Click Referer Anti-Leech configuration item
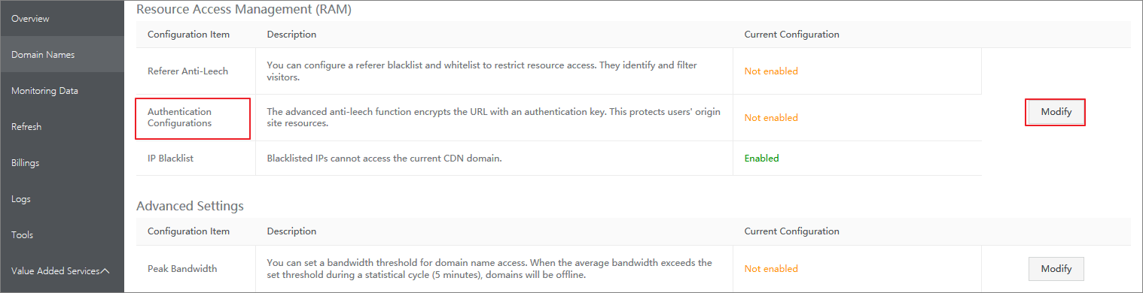Image resolution: width=1143 pixels, height=293 pixels. (187, 71)
